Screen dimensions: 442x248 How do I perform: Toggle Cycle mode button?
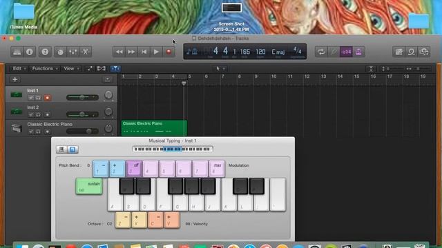click(x=320, y=52)
